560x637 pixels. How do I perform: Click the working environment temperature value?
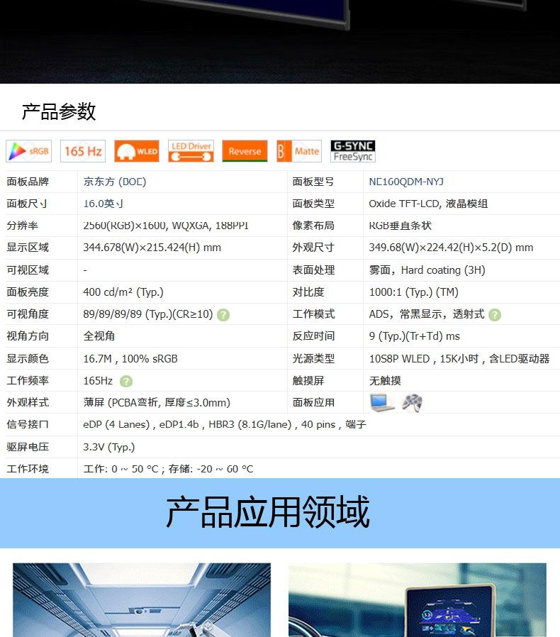click(168, 469)
